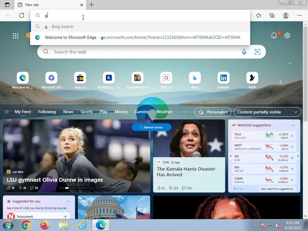Follow Newsweek with the plus button
Image resolution: width=308 pixels, height=231 pixels.
pos(65,217)
